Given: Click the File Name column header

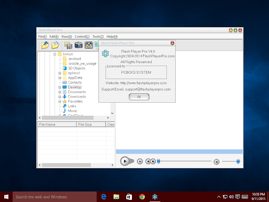Looking at the screenshot, I should (x=57, y=125).
